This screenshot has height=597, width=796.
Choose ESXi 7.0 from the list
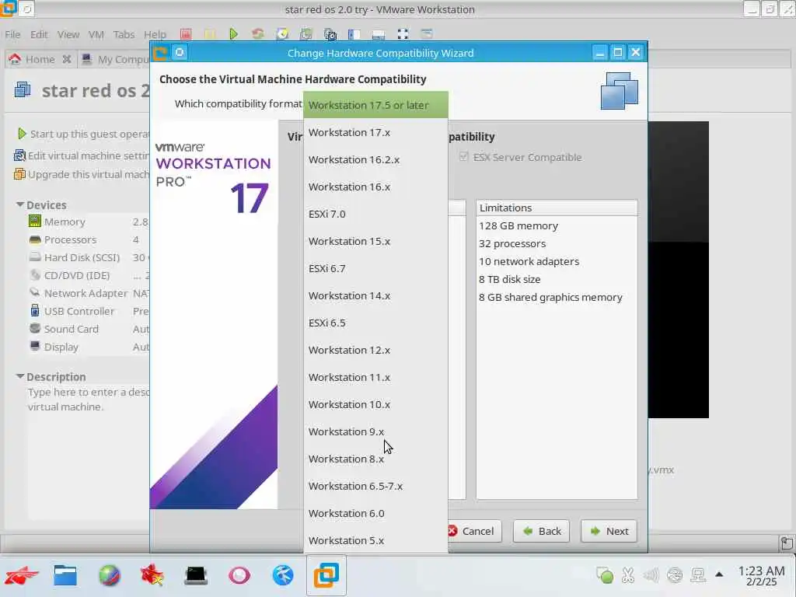(x=375, y=214)
